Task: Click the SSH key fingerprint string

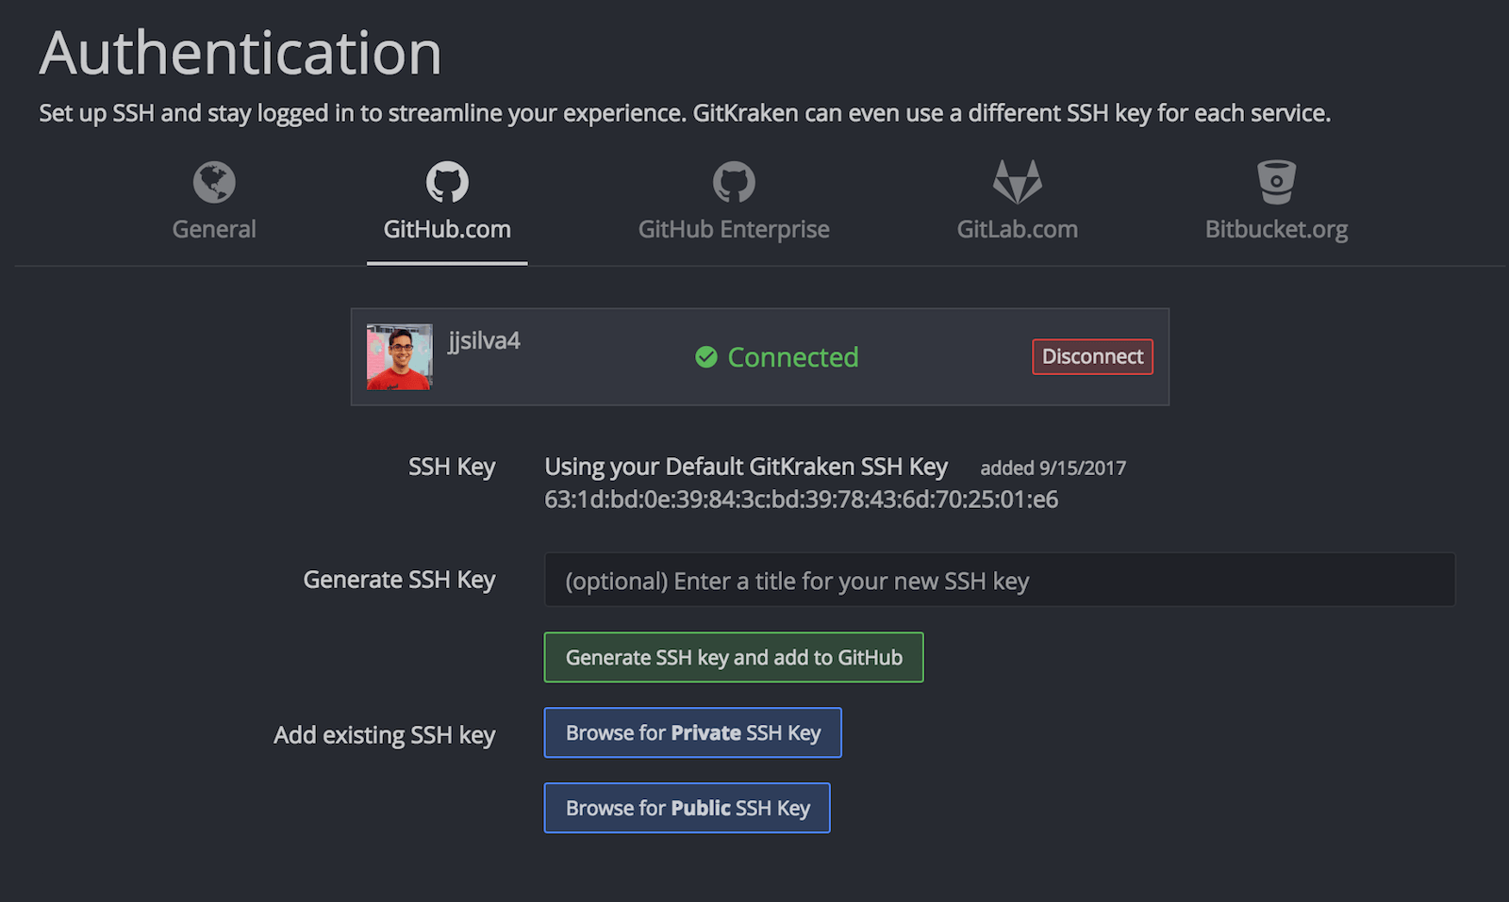Action: point(801,500)
